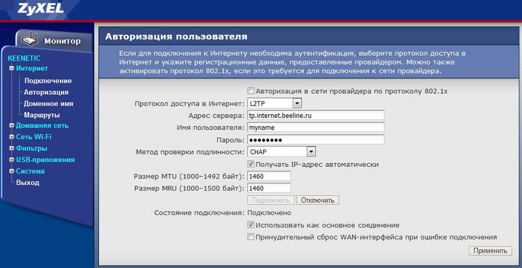The height and width of the screenshot is (268, 522).
Task: Open the Домашняя сеть menu item
Action: point(42,126)
